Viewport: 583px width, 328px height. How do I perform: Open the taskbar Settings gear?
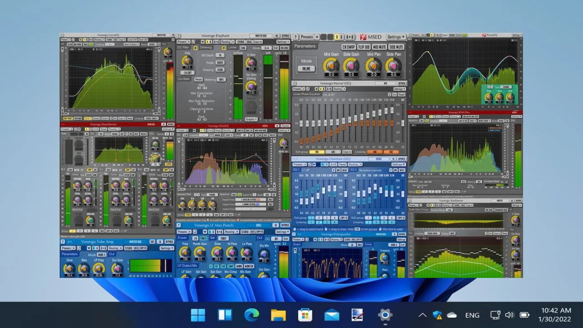pos(385,315)
